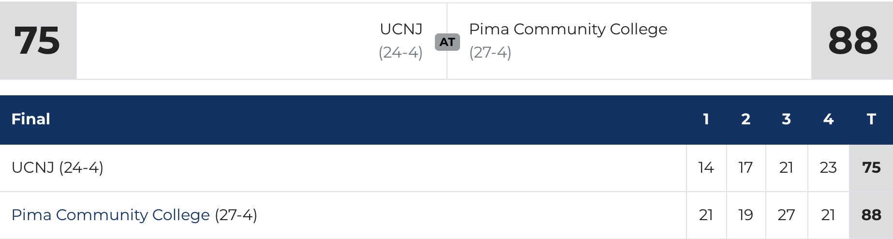Click the large 75 score box
Image resolution: width=893 pixels, height=239 pixels.
coord(37,41)
